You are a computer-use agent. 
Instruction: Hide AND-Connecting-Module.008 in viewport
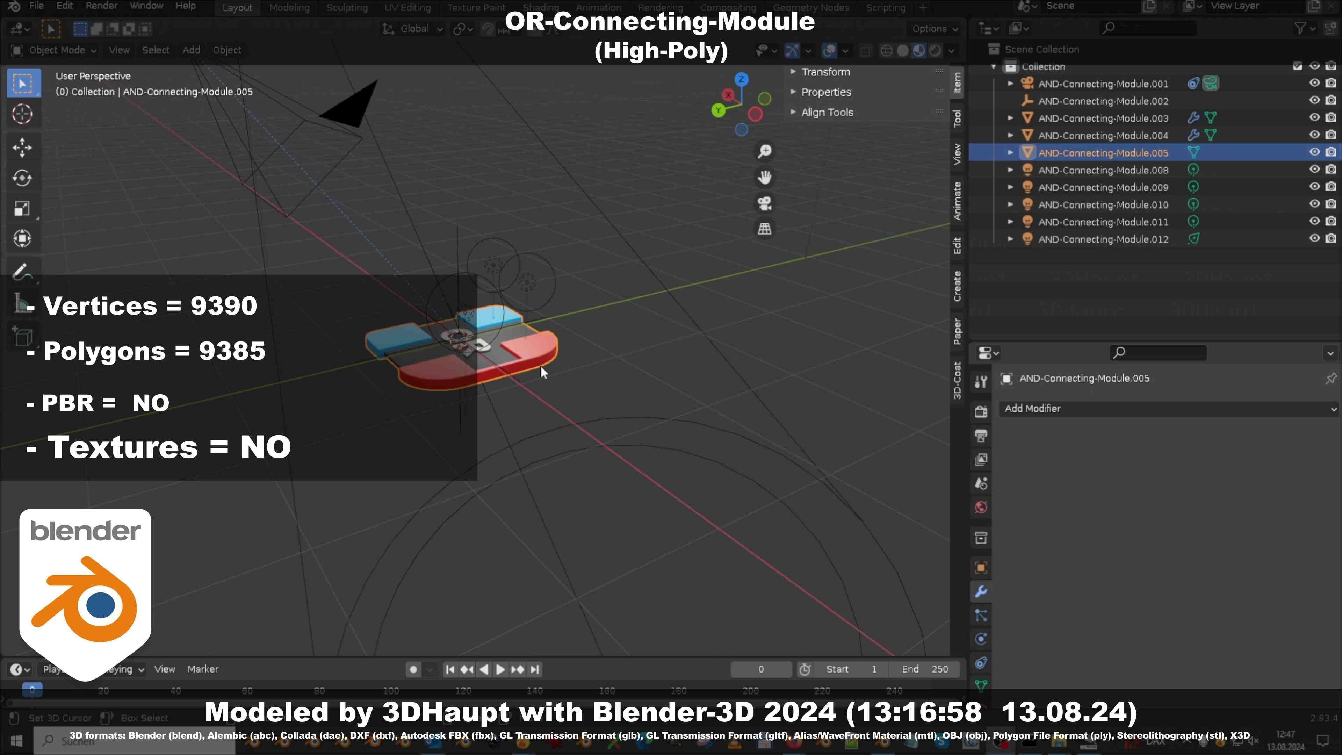pos(1314,169)
